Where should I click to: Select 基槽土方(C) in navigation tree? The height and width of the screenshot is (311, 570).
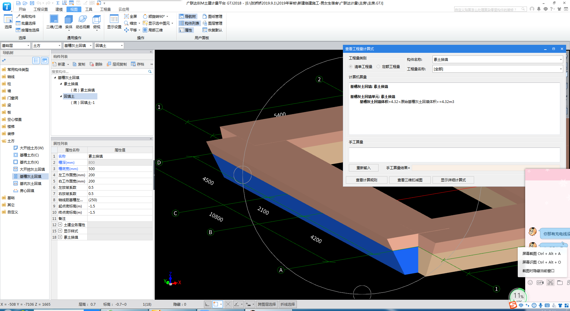coord(29,155)
